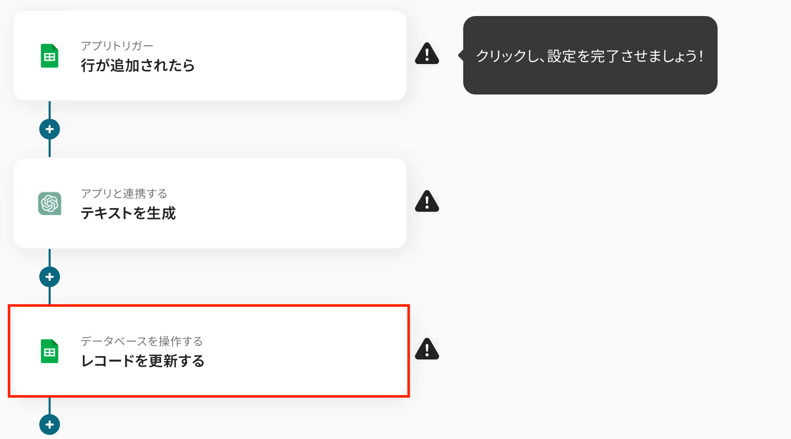
Task: Click the ChatGPT icon in the テキストを生成 card
Action: coord(50,203)
